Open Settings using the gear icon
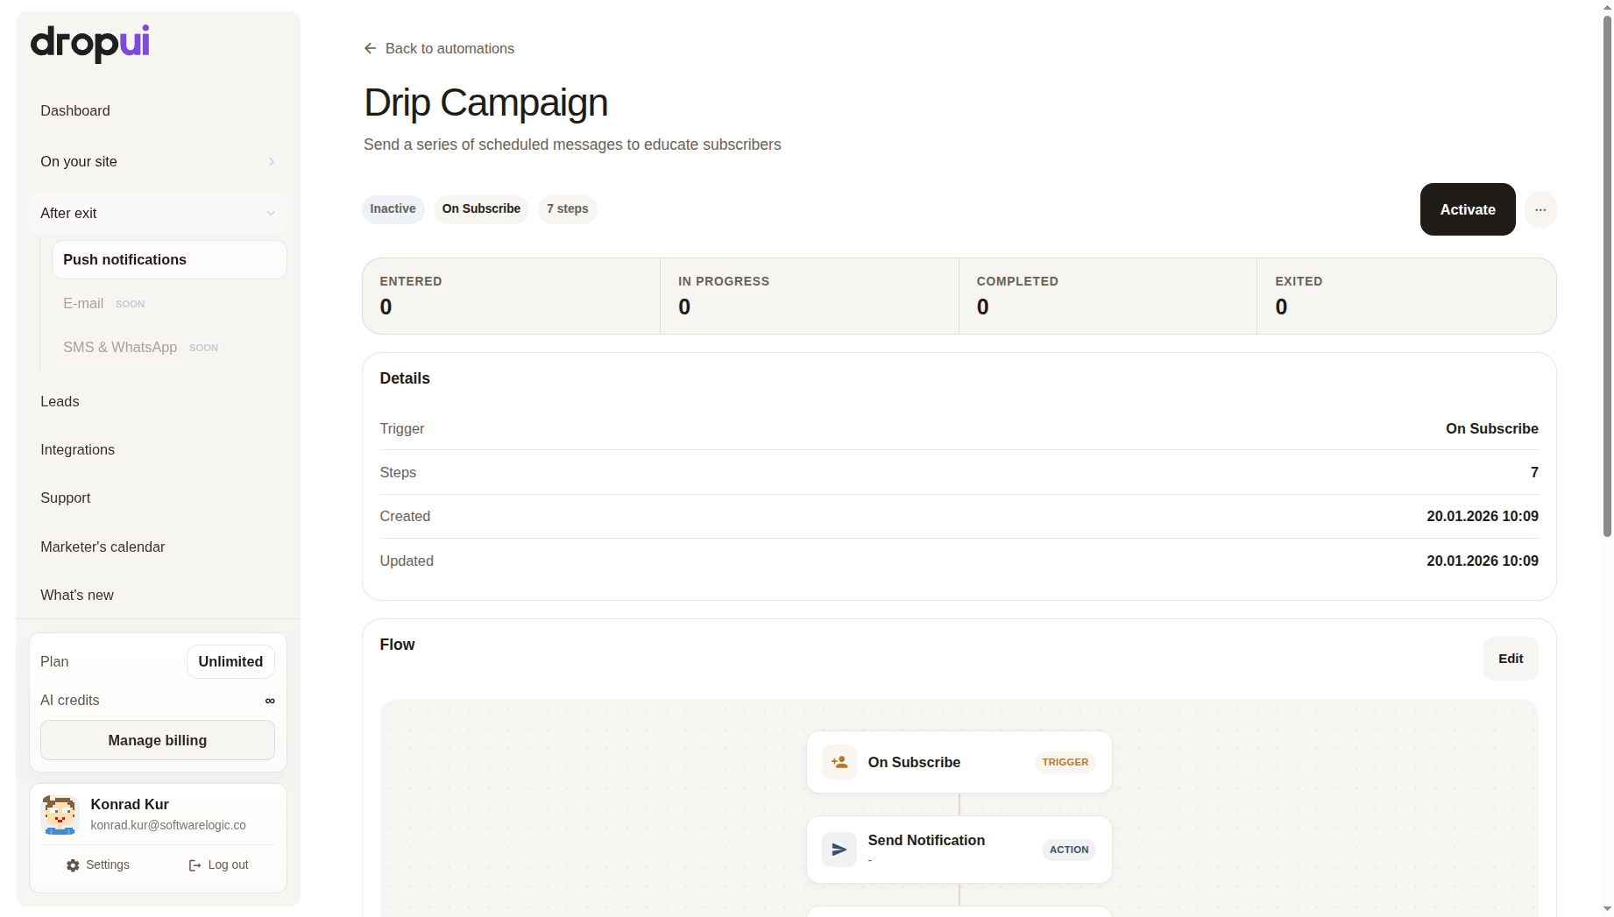Viewport: 1614px width, 917px height. tap(73, 865)
